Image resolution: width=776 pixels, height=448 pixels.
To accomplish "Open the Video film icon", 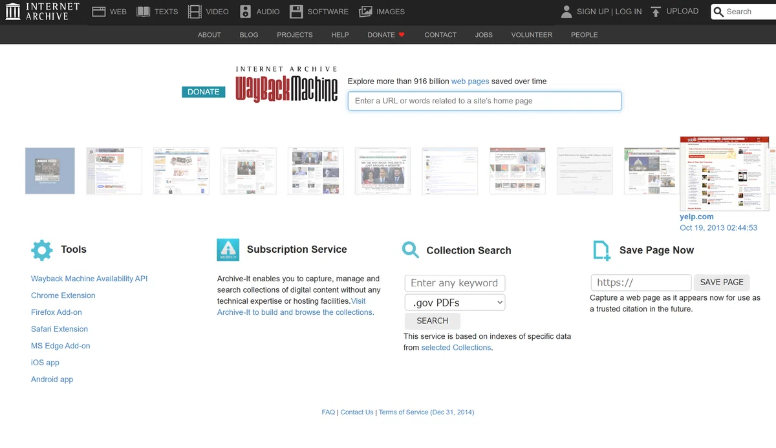I will pyautogui.click(x=195, y=12).
